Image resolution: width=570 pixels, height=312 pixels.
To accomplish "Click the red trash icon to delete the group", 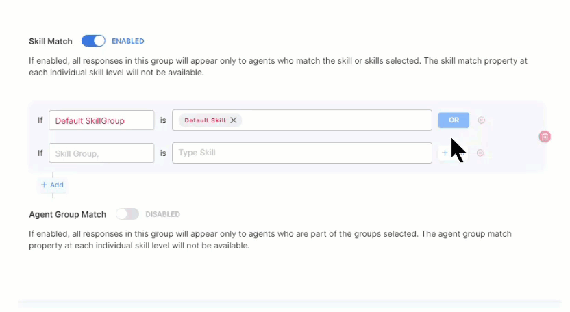I will tap(545, 137).
